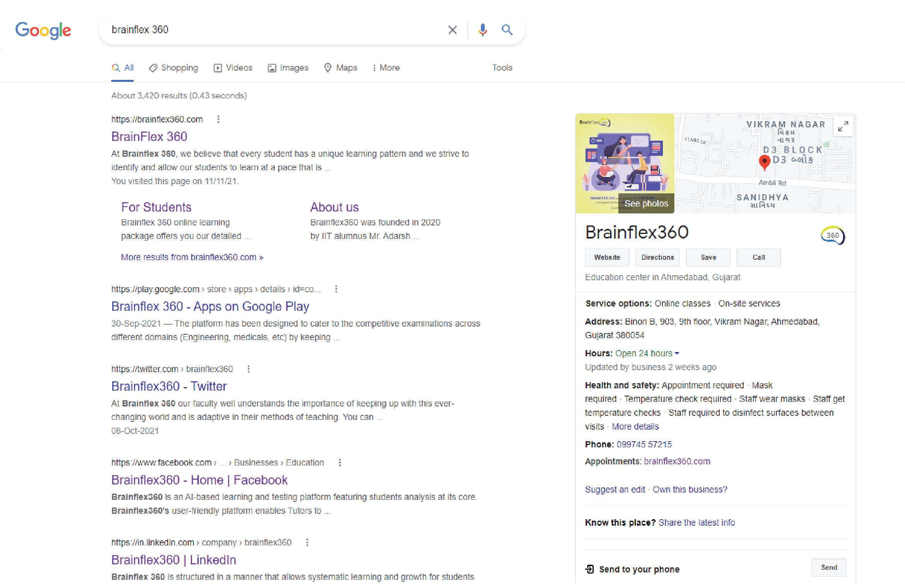
Task: Click the red map location pin
Action: tap(764, 162)
